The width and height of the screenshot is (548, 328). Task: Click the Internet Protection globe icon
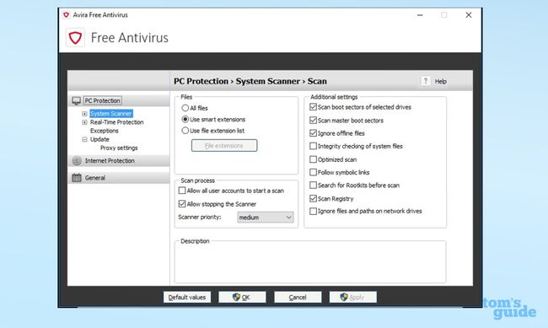point(77,161)
